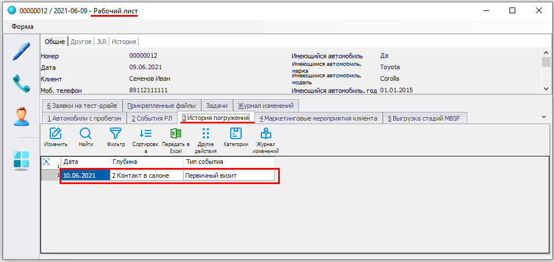Export table via Передать в Excel

176,139
